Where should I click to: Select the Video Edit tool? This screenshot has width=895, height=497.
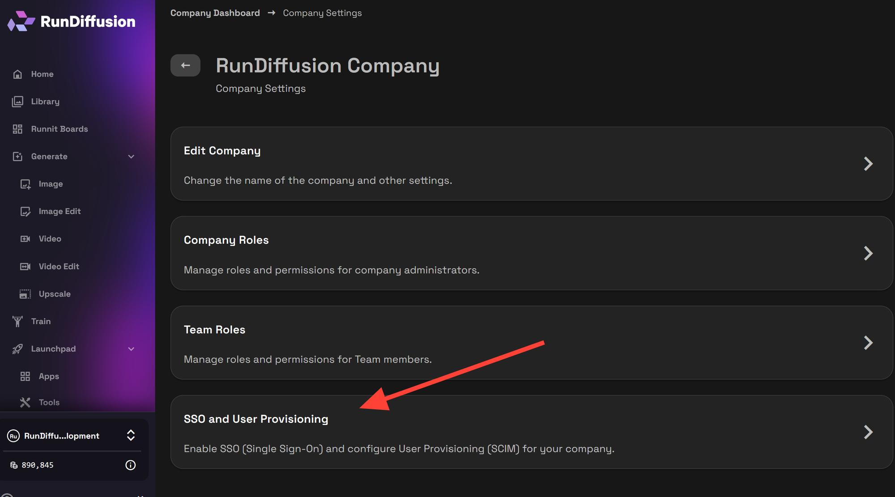[59, 266]
